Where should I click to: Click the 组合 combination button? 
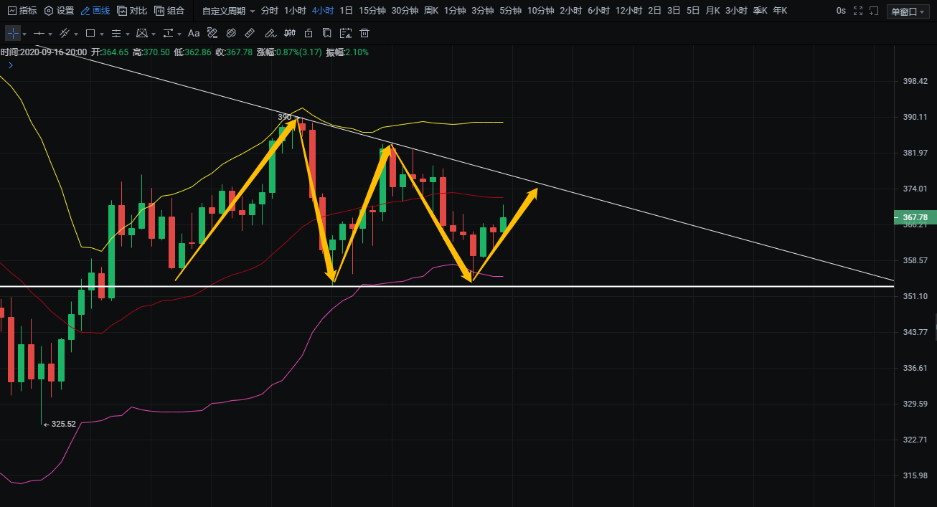click(x=169, y=11)
